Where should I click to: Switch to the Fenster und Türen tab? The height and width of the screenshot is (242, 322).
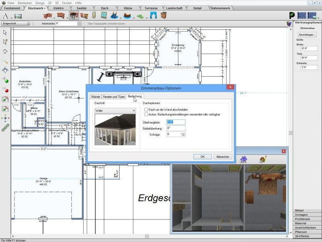click(x=114, y=97)
